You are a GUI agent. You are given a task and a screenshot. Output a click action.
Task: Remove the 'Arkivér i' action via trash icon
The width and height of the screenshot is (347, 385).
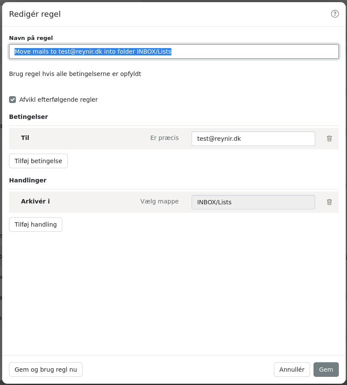point(329,202)
